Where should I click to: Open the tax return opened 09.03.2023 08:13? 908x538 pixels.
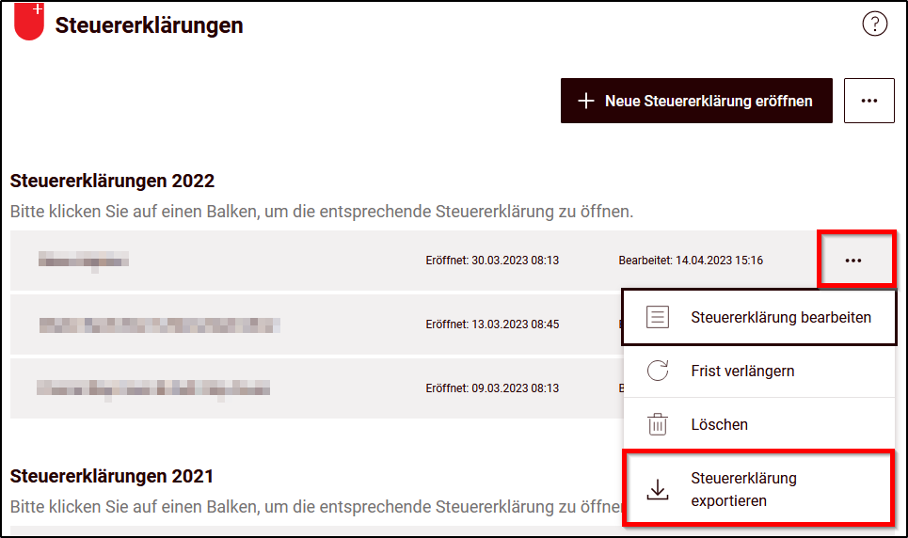tap(282, 388)
